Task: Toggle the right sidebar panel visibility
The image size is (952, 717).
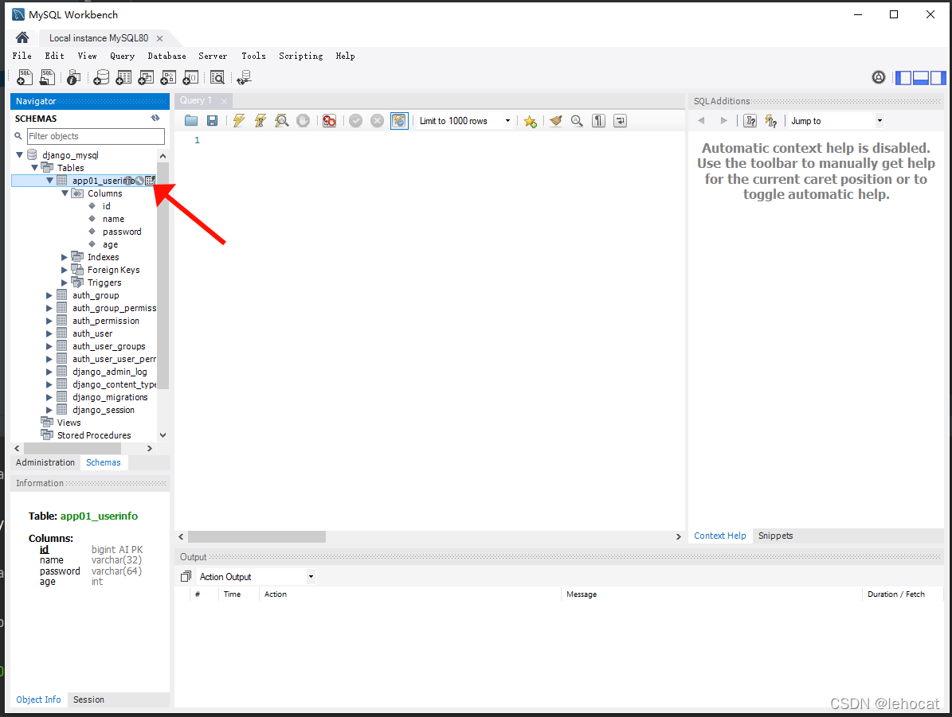Action: [938, 78]
